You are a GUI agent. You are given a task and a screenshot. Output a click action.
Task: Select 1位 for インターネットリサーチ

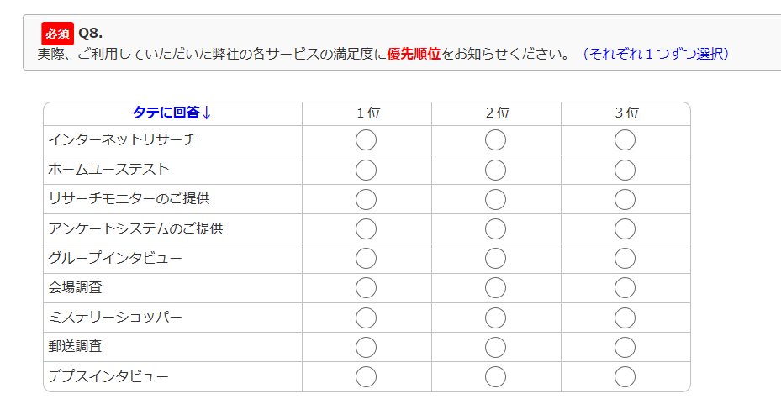coord(366,140)
